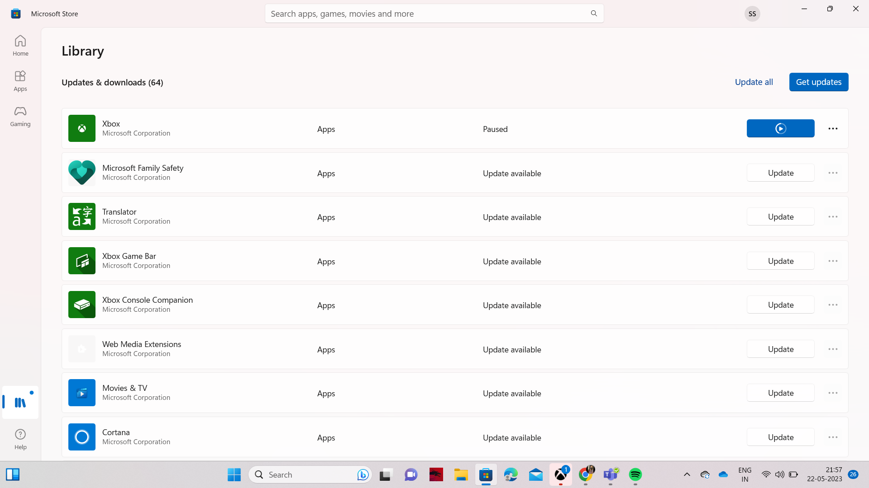This screenshot has width=869, height=488.
Task: Click the Store search input field
Action: pyautogui.click(x=425, y=14)
